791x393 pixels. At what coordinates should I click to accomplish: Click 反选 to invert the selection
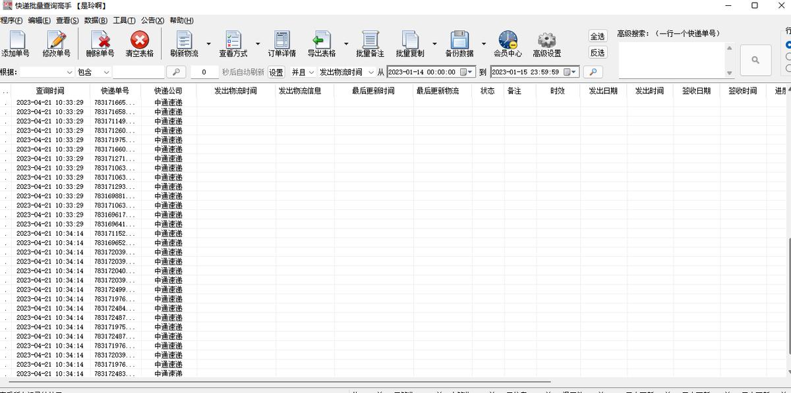pyautogui.click(x=597, y=52)
